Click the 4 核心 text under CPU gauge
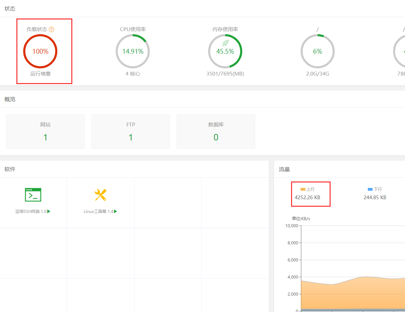 point(133,74)
